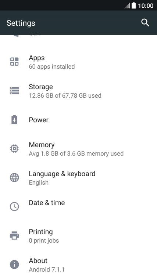
Task: Tap the Settings title in header
Action: tap(21, 23)
